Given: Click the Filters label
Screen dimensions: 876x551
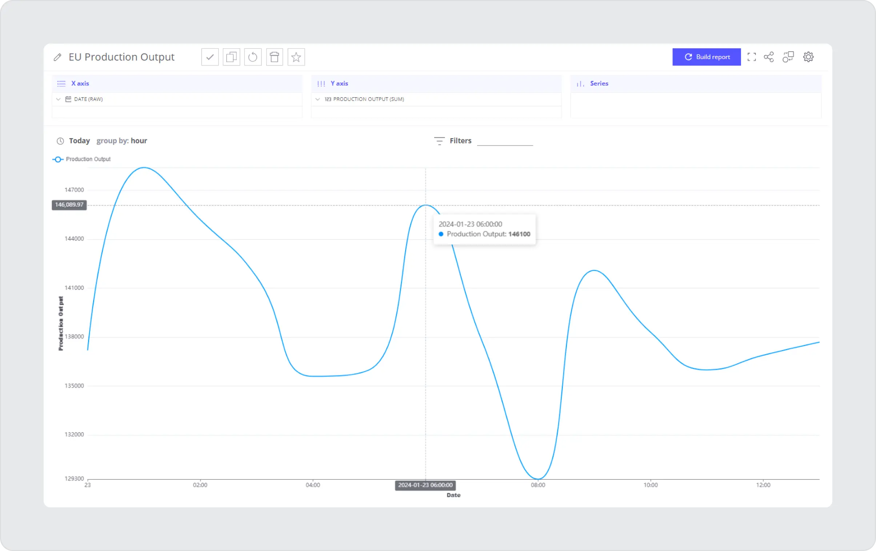Looking at the screenshot, I should tap(460, 141).
